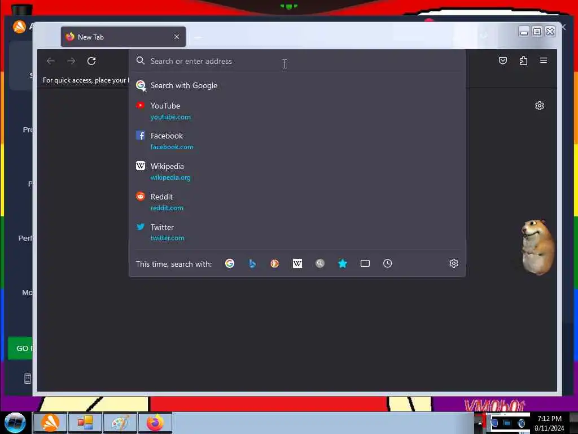Select the New Tab tab
The height and width of the screenshot is (434, 578).
[123, 37]
